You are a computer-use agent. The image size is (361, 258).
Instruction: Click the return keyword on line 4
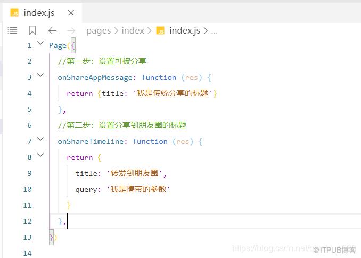click(80, 94)
